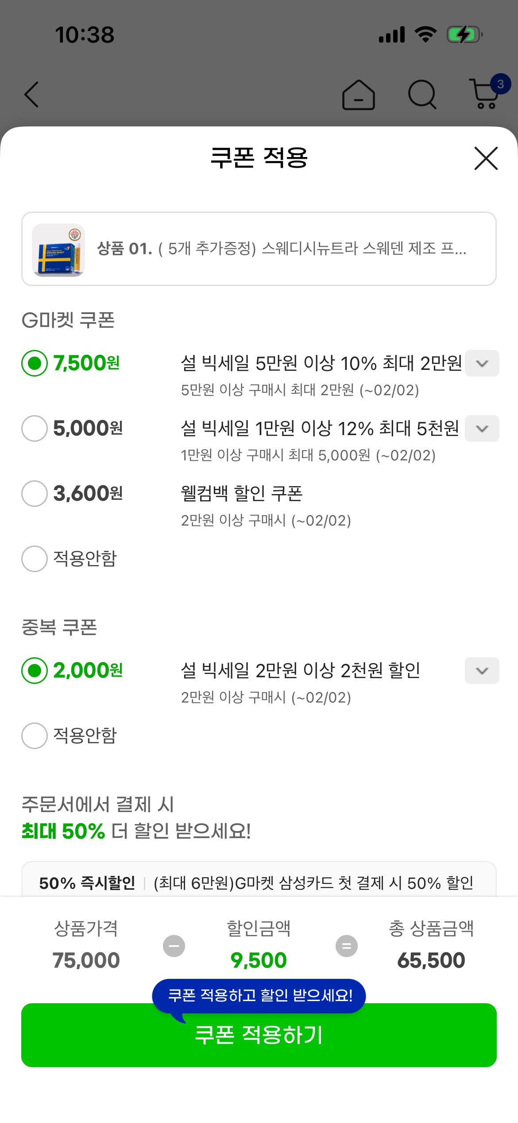Tap the back arrow icon
Screen dimensions: 518x1123
(x=32, y=94)
